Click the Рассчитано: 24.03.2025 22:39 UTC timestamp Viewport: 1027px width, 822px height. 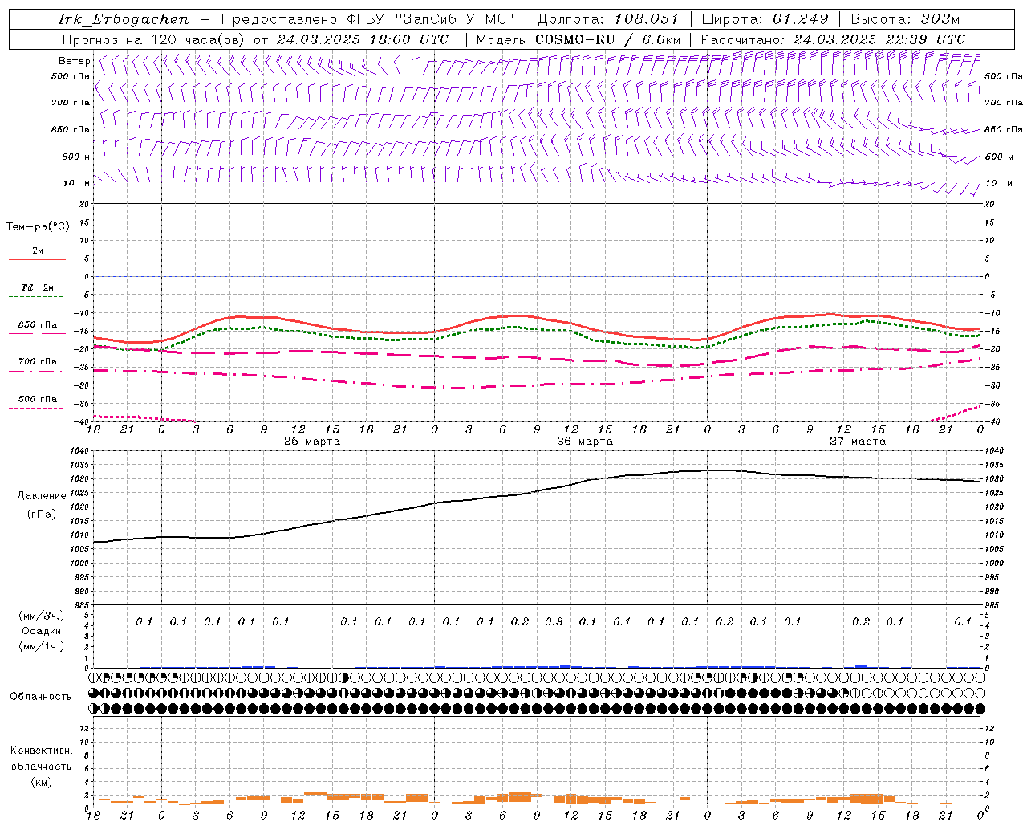tap(833, 39)
